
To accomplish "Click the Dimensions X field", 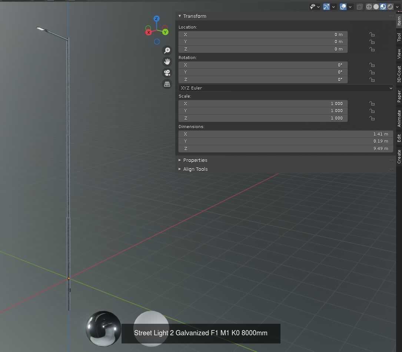I will pos(286,134).
